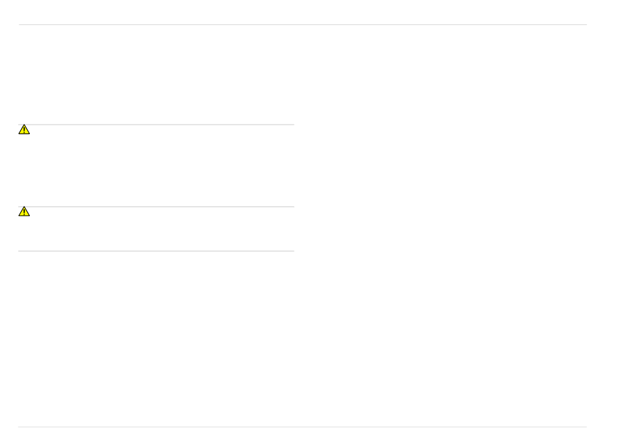Click the blank area under the lower warning icon

pos(156,233)
